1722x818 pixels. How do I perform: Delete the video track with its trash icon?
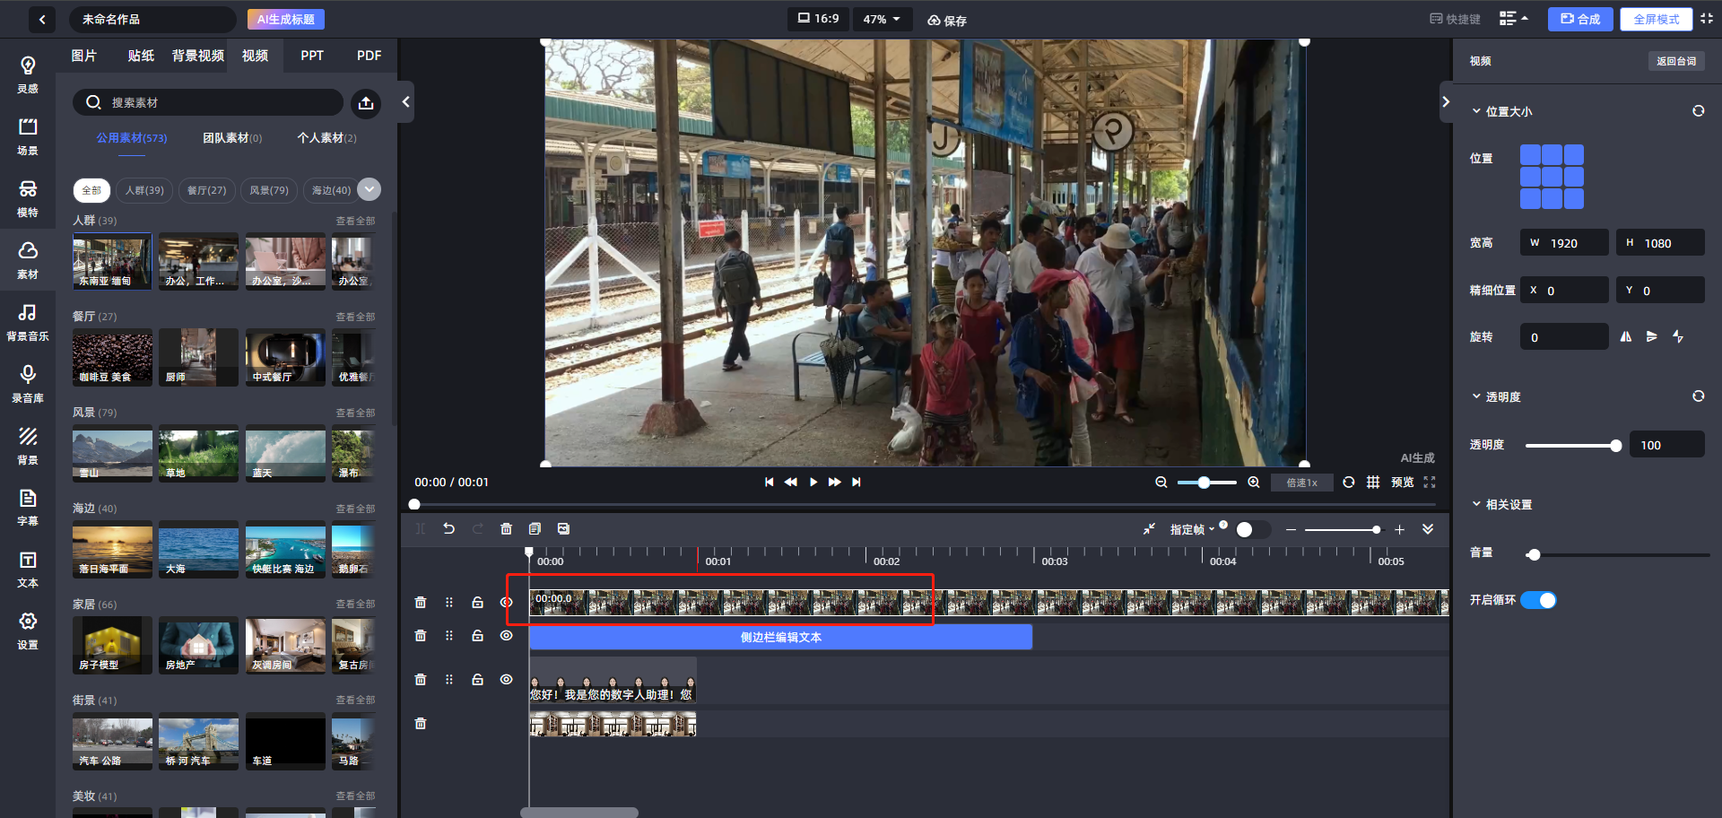pos(421,603)
